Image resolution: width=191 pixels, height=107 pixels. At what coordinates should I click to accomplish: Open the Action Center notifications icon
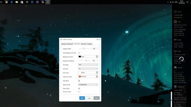coord(187,2)
